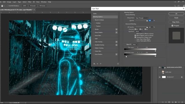185x104 pixels.
Task: Close the Luffy D Monkey document tab
Action: [34, 10]
